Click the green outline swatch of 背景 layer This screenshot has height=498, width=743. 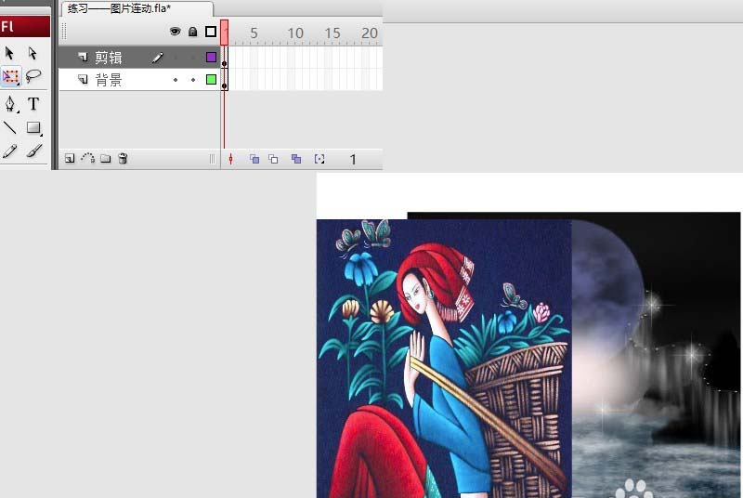click(212, 80)
